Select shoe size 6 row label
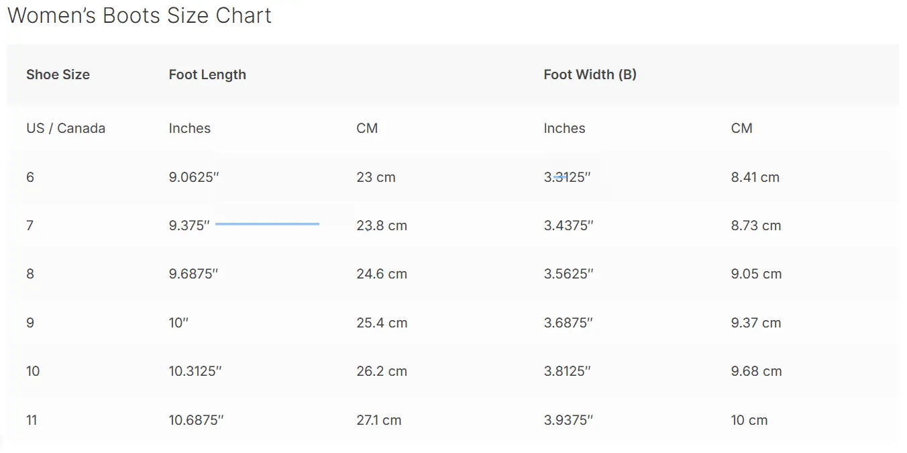907x453 pixels. point(30,177)
